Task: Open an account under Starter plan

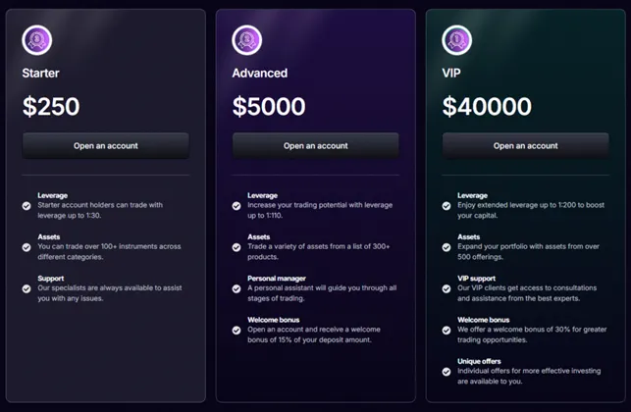Action: point(106,146)
